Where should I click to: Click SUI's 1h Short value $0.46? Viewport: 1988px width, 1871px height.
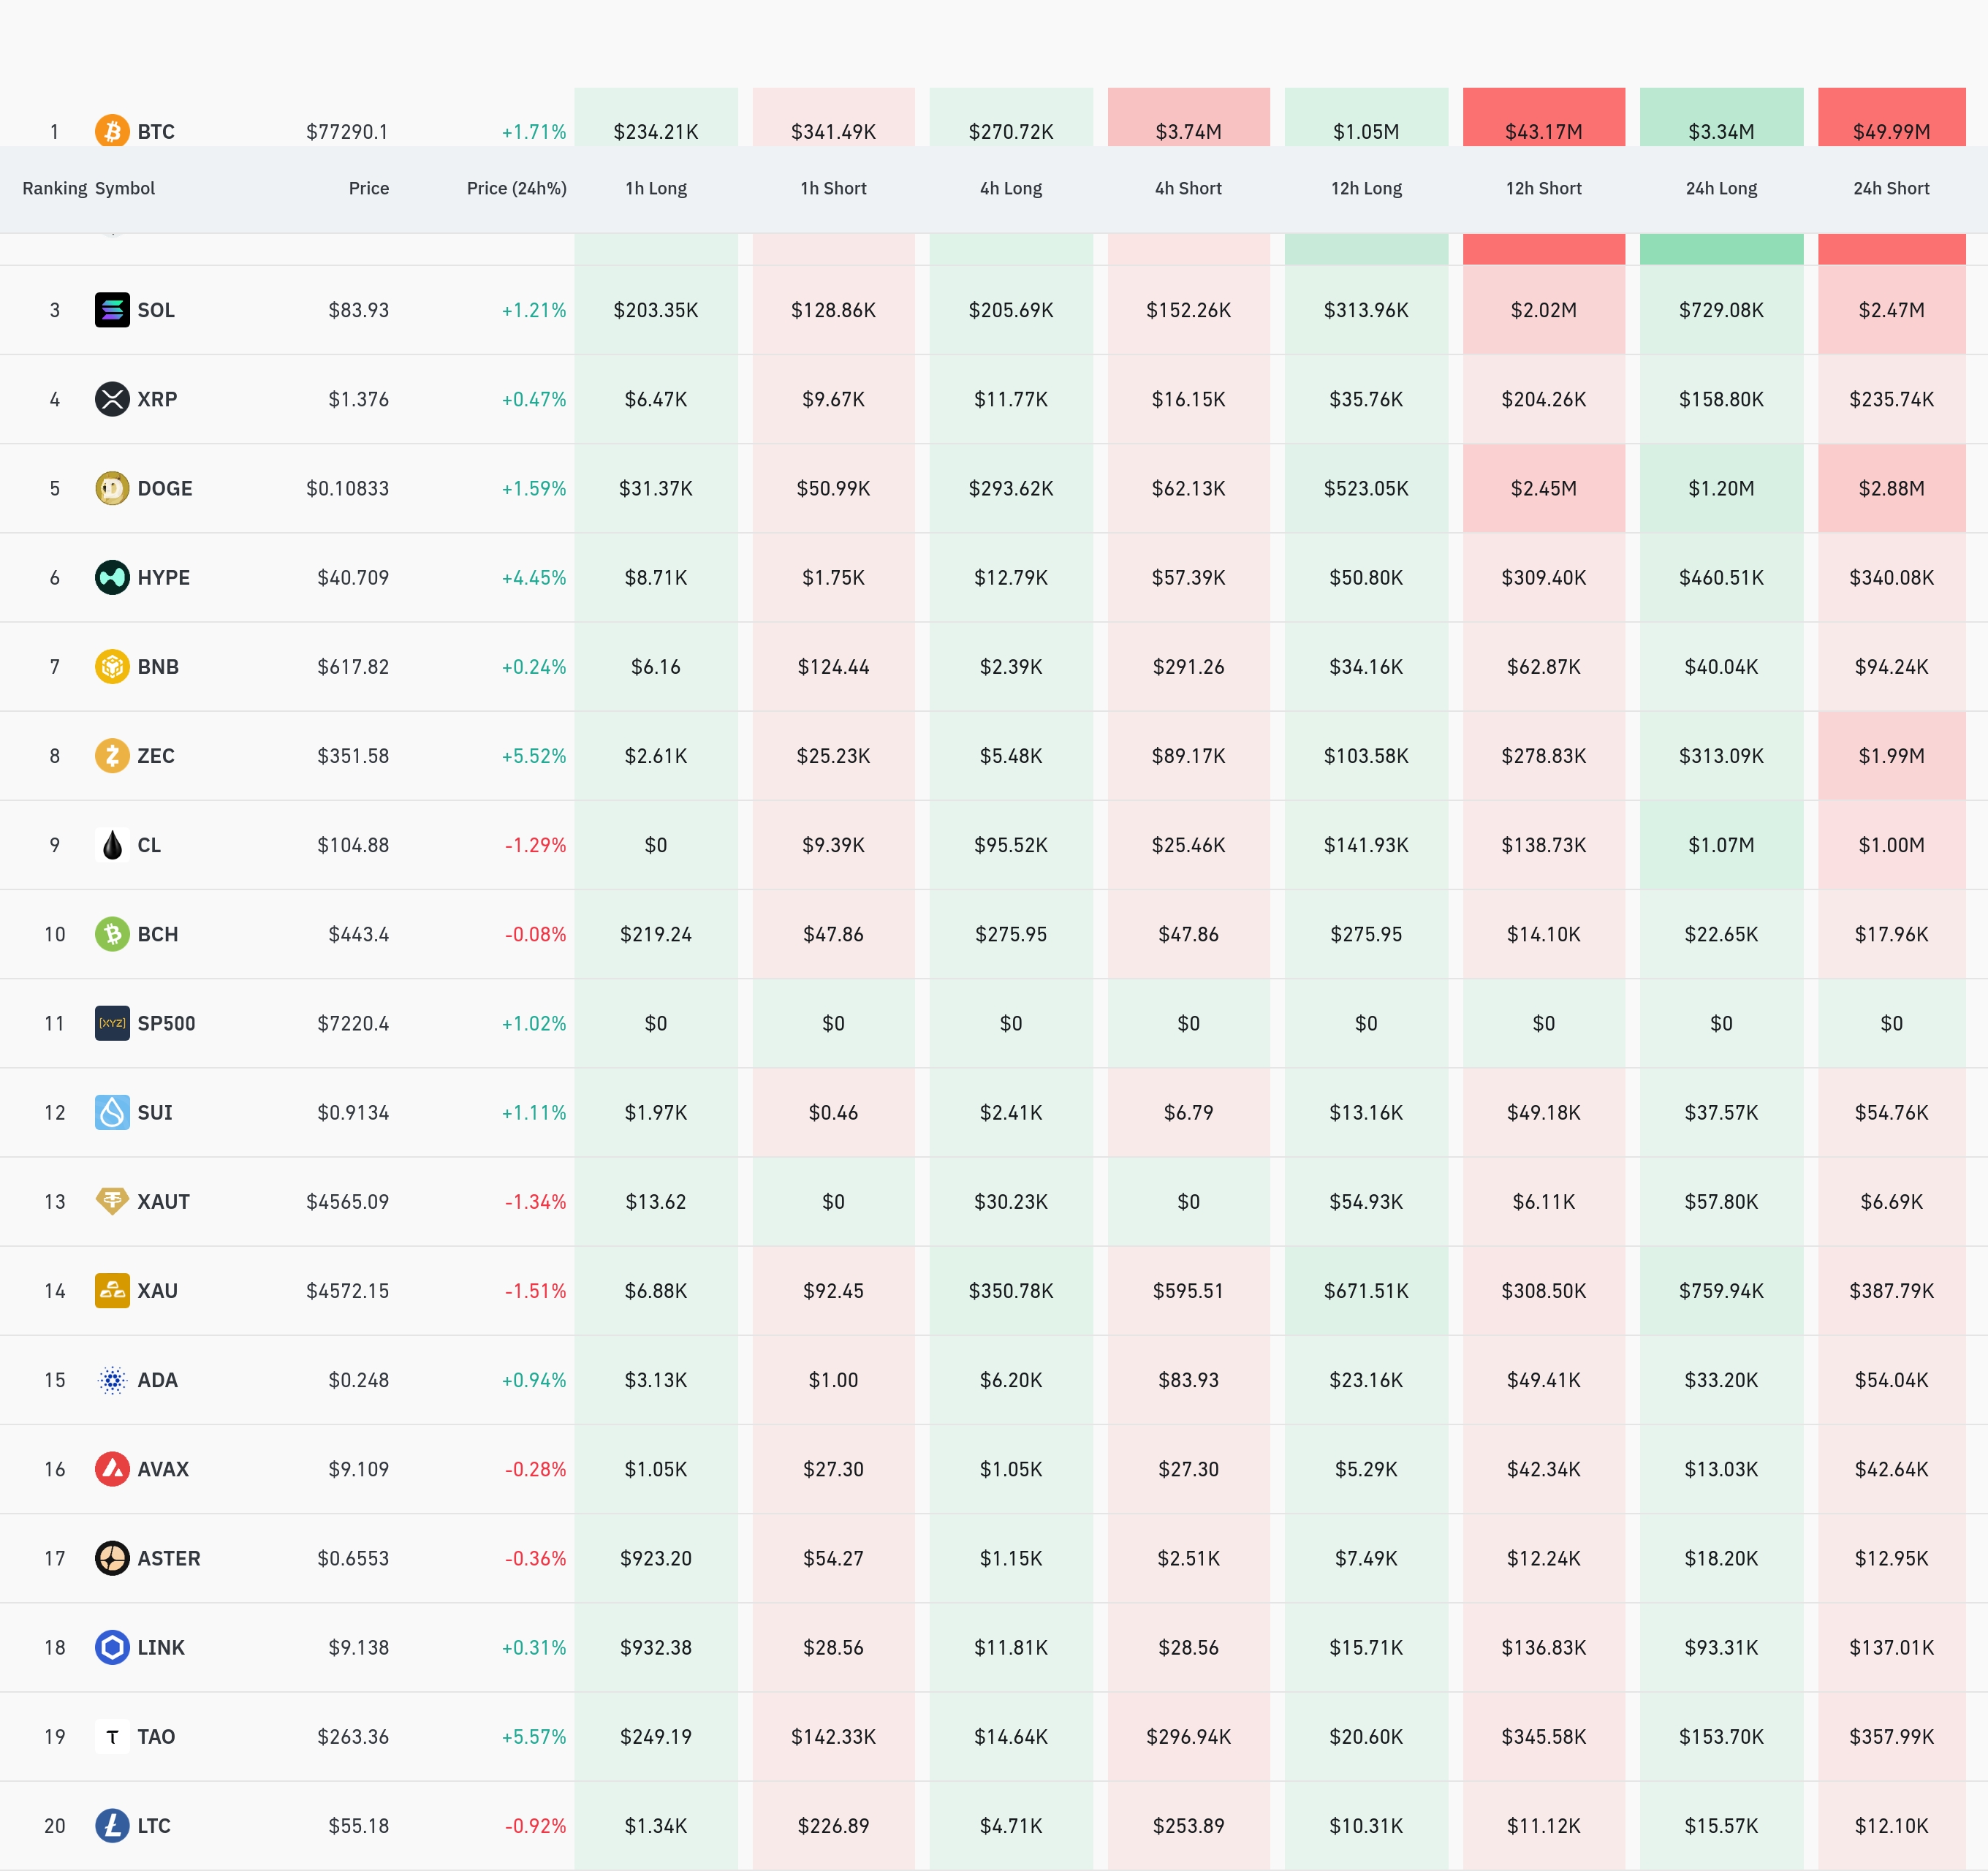[833, 1112]
